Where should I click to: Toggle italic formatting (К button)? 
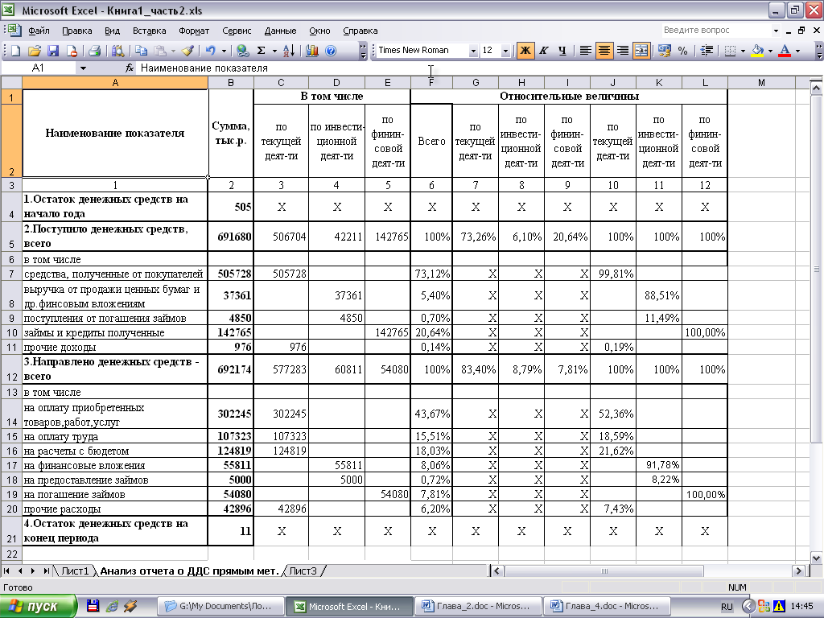coord(543,51)
